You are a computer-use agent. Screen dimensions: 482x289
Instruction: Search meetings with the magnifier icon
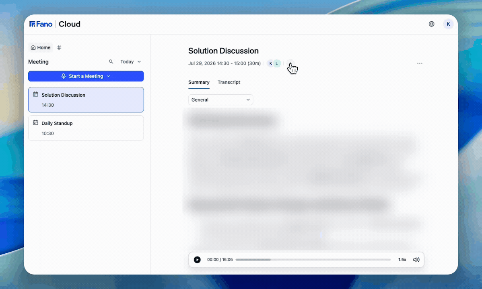pyautogui.click(x=111, y=62)
